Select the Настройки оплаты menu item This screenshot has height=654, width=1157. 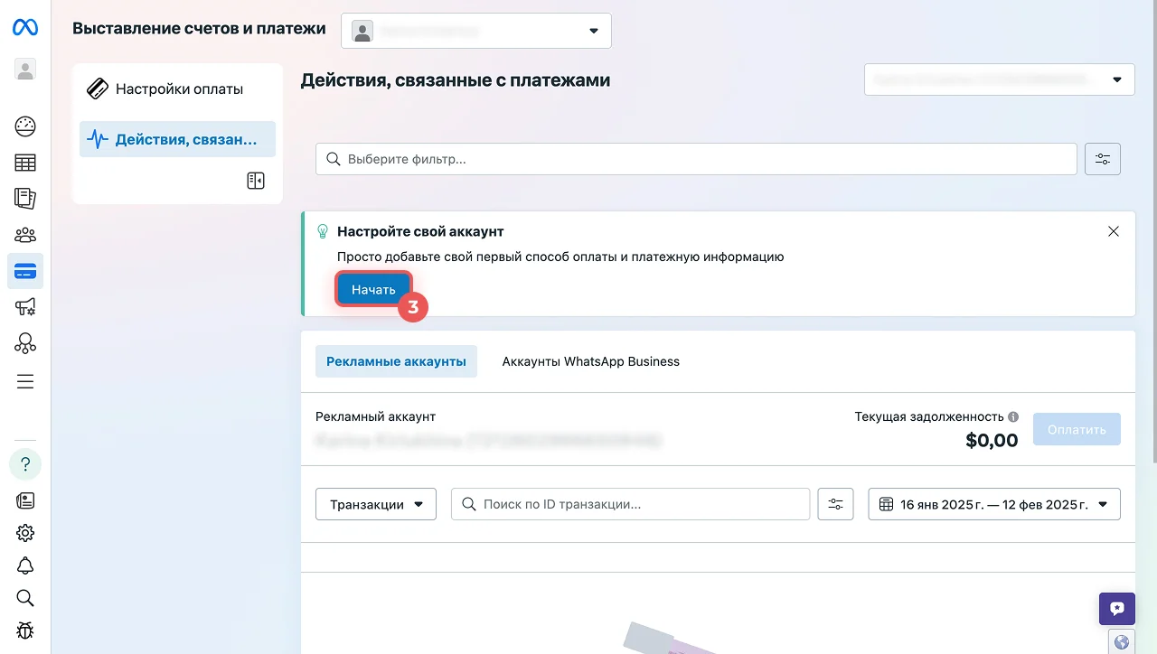coord(177,89)
